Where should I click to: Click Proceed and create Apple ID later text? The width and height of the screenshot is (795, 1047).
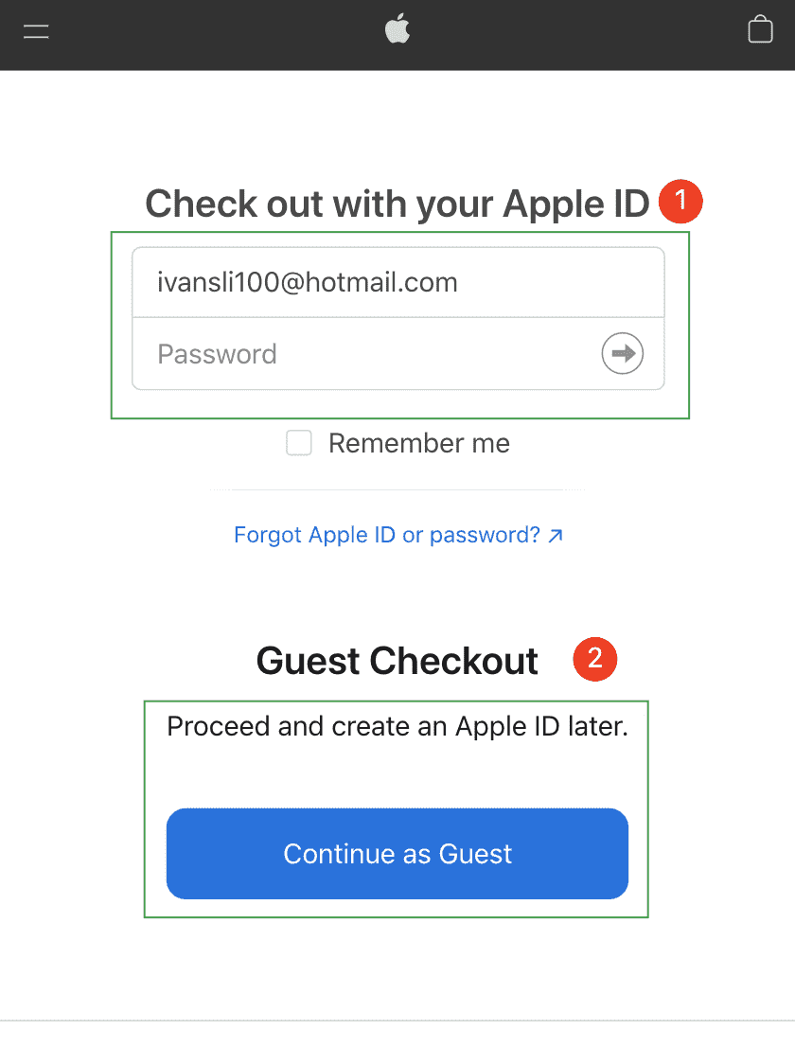coord(397,726)
